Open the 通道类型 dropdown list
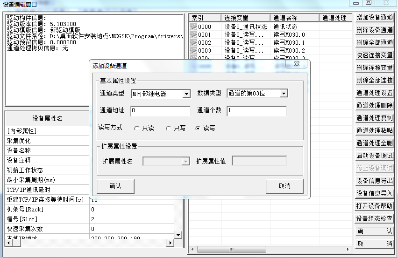The height and width of the screenshot is (258, 398). (186, 94)
